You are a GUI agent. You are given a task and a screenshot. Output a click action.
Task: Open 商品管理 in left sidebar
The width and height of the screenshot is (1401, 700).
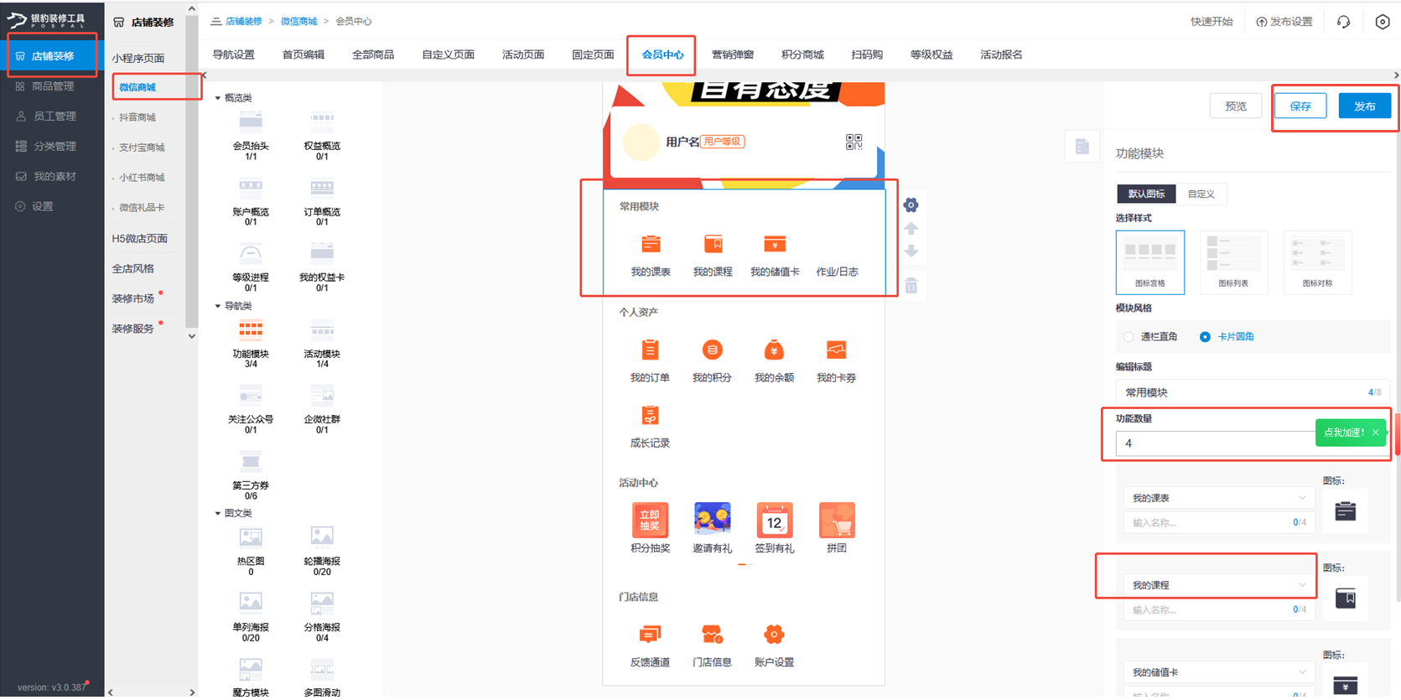(52, 86)
